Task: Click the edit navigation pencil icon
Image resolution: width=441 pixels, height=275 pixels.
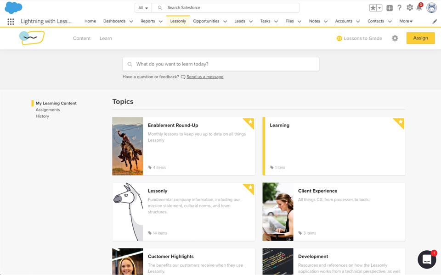Action: click(435, 22)
